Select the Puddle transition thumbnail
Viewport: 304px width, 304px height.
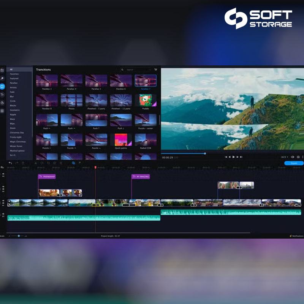click(146, 100)
